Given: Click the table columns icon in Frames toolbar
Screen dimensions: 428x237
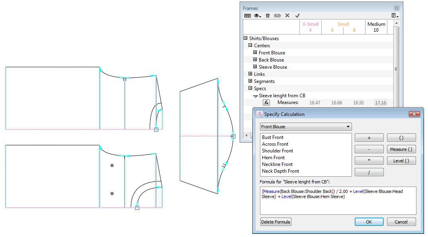Looking at the screenshot, I should pos(247,15).
